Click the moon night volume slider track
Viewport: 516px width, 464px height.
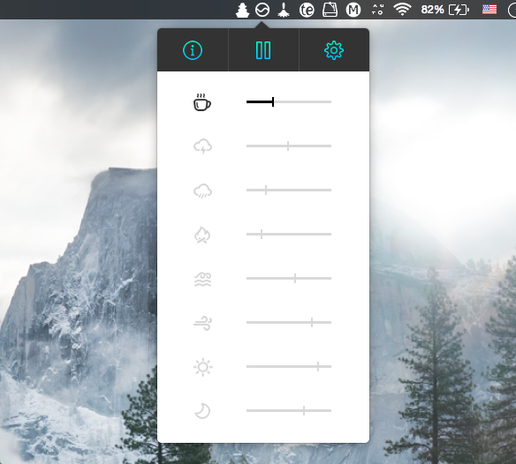[289, 410]
